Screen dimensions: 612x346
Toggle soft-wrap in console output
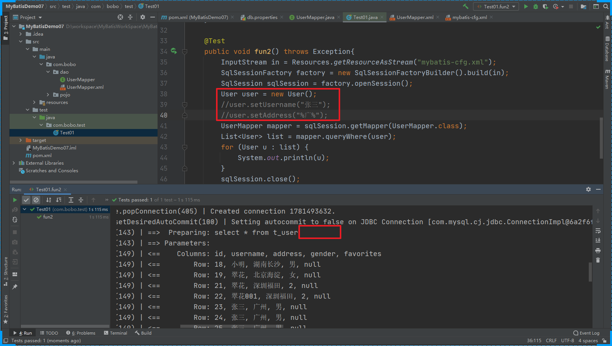click(598, 231)
